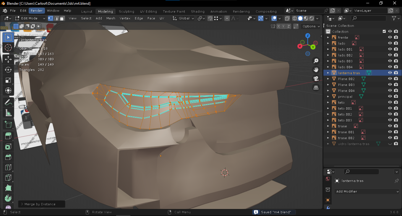Image resolution: width=402 pixels, height=216 pixels.
Task: Click the viewport pan hand icon
Action: pyautogui.click(x=316, y=70)
